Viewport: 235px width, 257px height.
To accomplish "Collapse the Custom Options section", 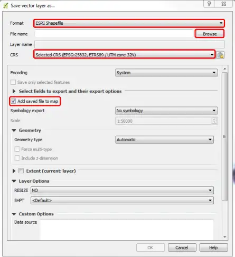I will [x=14, y=214].
